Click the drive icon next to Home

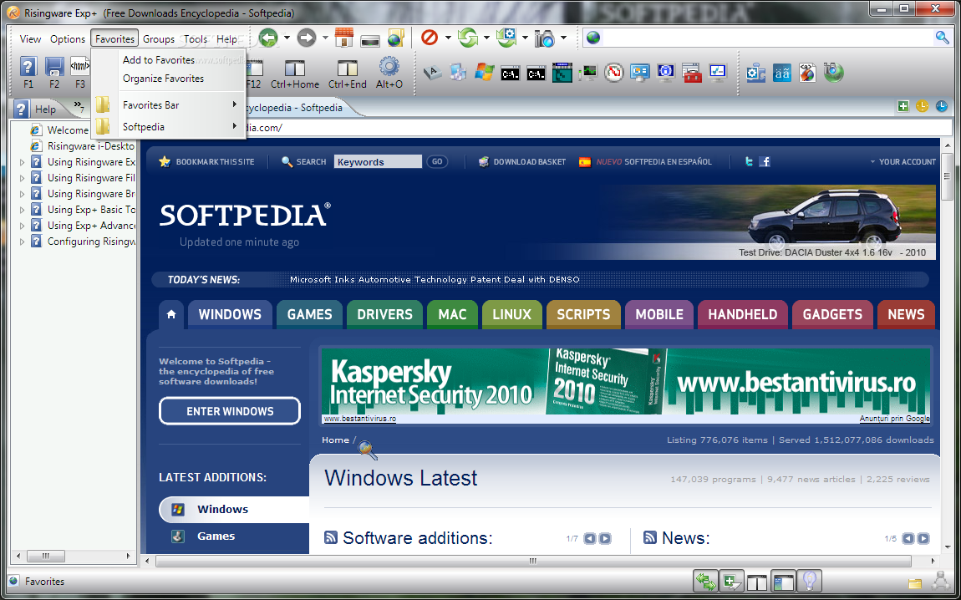tap(370, 40)
